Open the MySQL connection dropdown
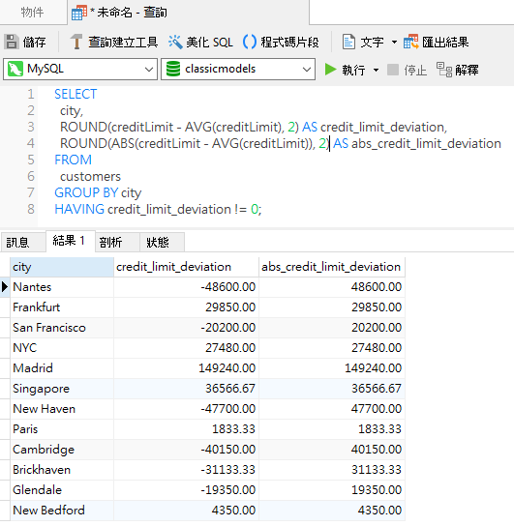Image resolution: width=514 pixels, height=526 pixels. click(149, 70)
